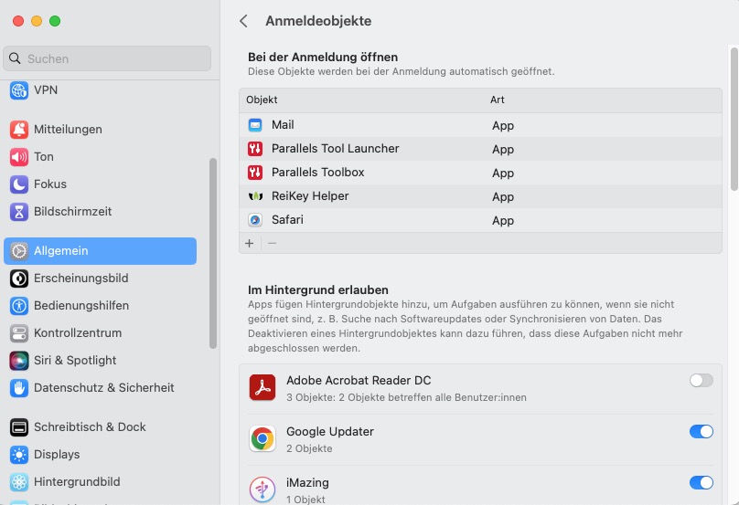Open the Displays sun icon
Viewport: 739px width, 505px height.
(x=19, y=454)
